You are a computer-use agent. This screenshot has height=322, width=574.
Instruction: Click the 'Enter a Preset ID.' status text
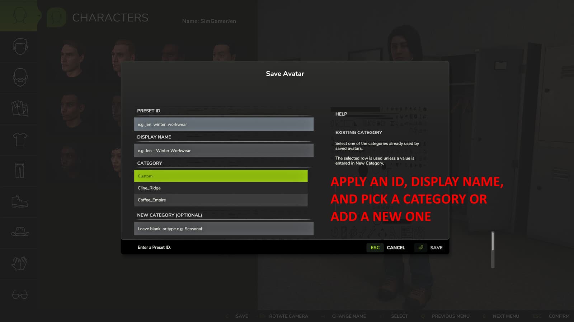pos(154,247)
